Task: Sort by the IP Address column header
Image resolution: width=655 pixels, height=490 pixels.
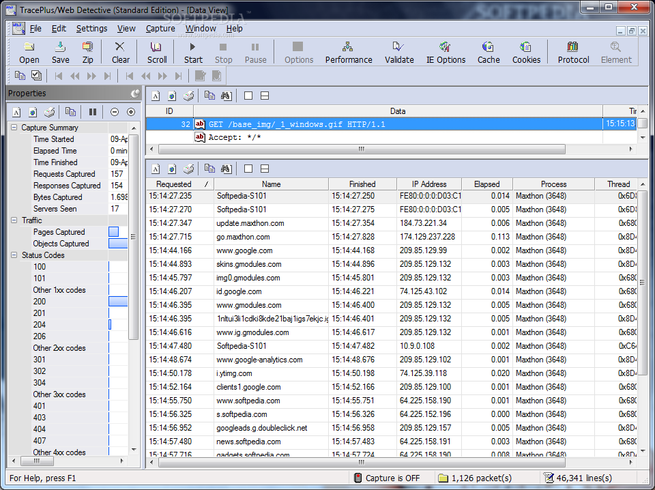Action: coord(429,184)
